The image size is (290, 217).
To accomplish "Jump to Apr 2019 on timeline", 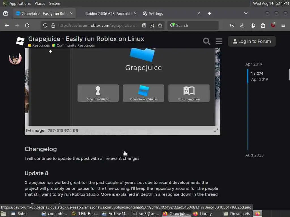I will (x=253, y=64).
